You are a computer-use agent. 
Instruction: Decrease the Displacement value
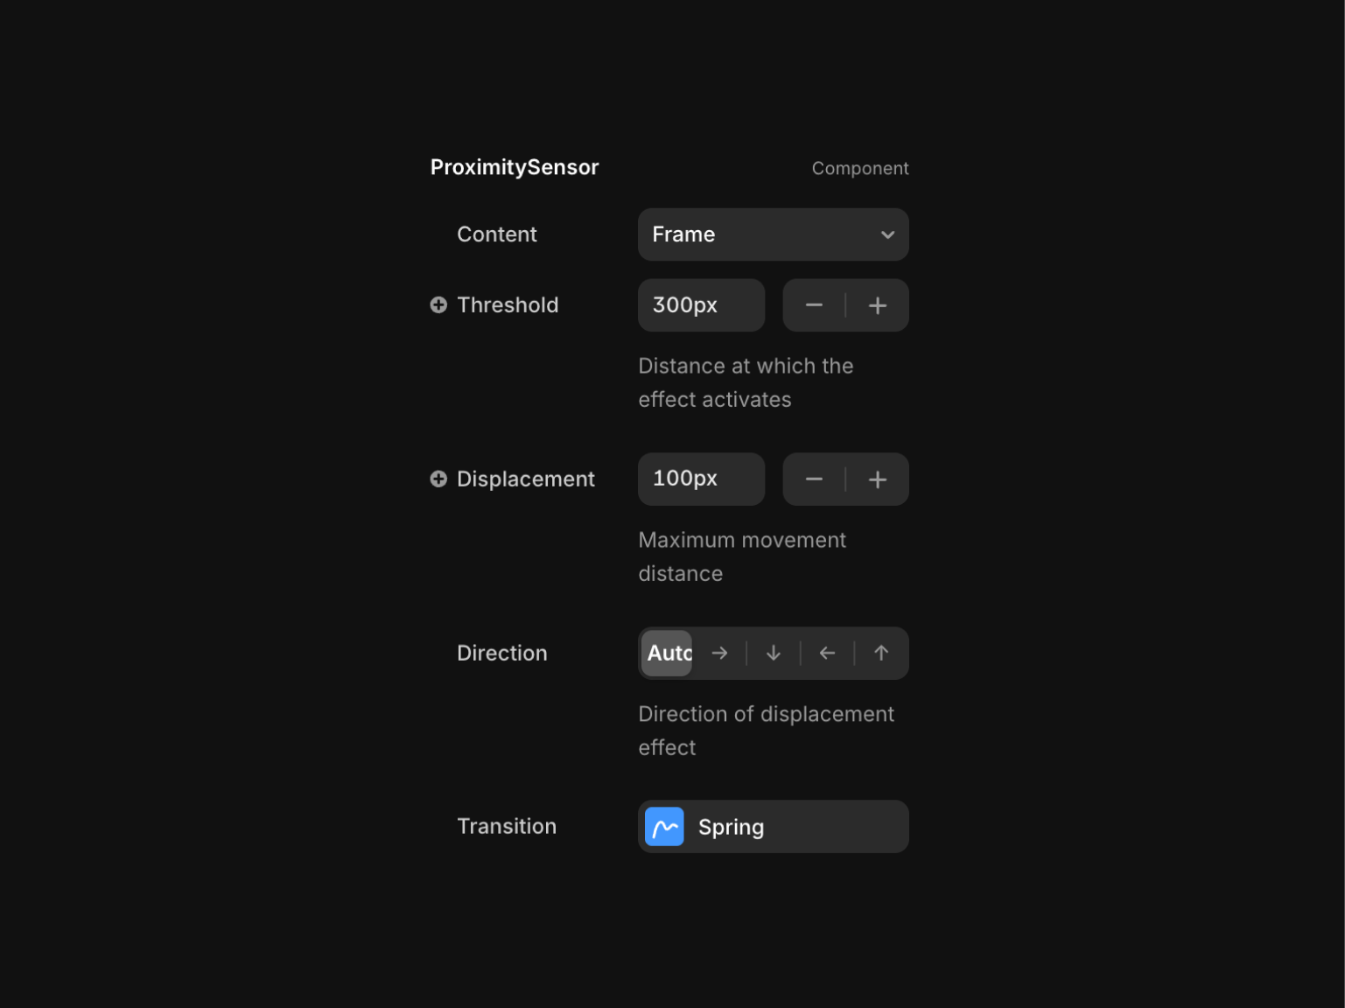coord(814,479)
